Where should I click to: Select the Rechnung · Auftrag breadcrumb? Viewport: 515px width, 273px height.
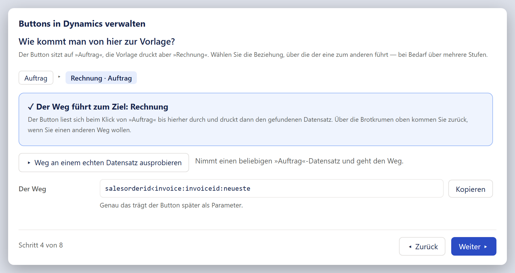[x=101, y=78]
